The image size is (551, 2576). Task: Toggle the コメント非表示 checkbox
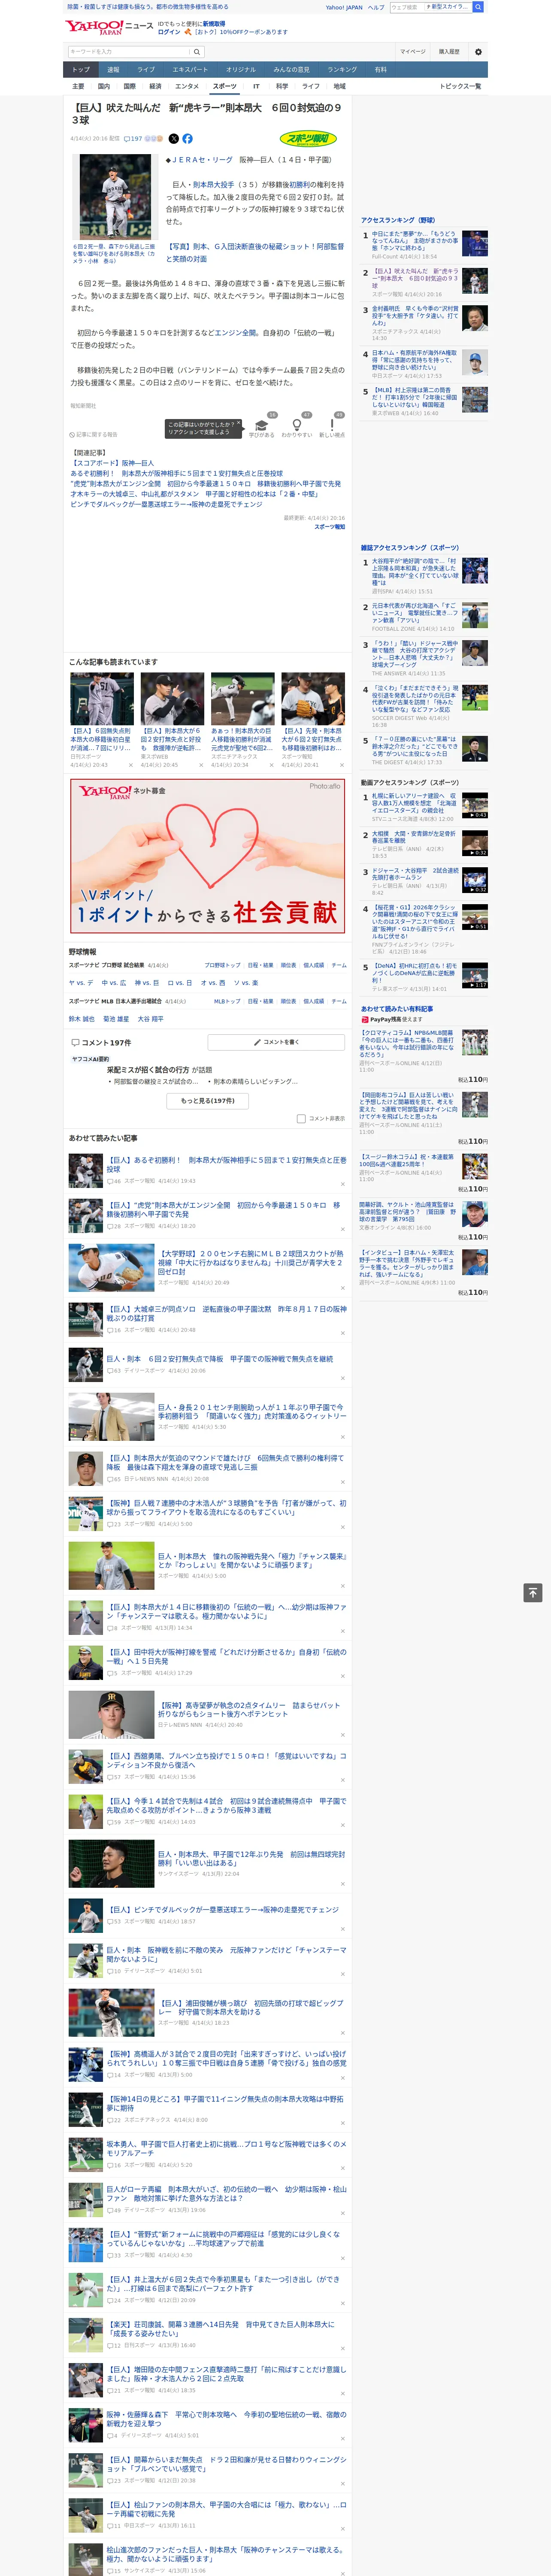301,1119
